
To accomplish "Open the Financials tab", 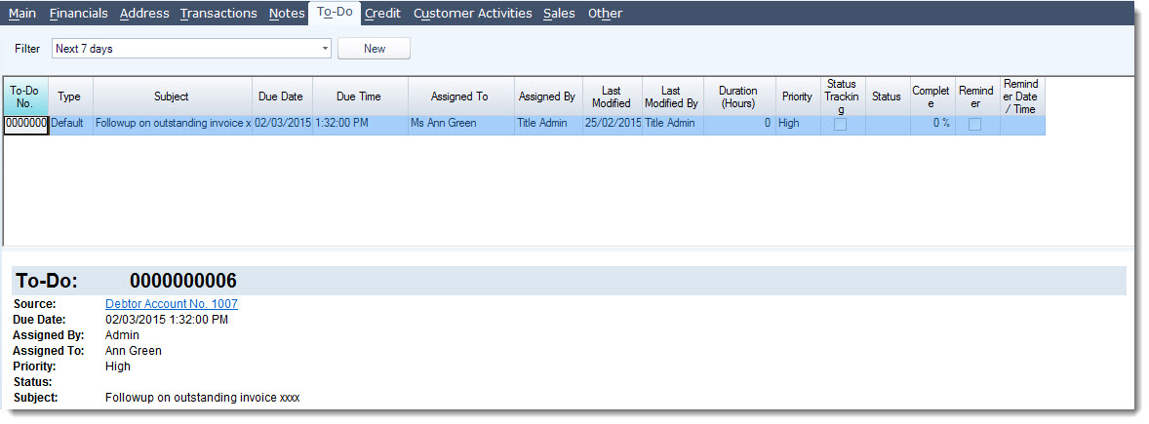I will click(78, 14).
